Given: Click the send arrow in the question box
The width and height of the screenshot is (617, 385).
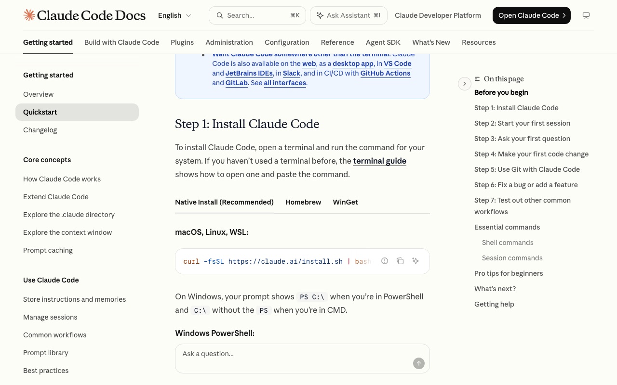Looking at the screenshot, I should (419, 363).
